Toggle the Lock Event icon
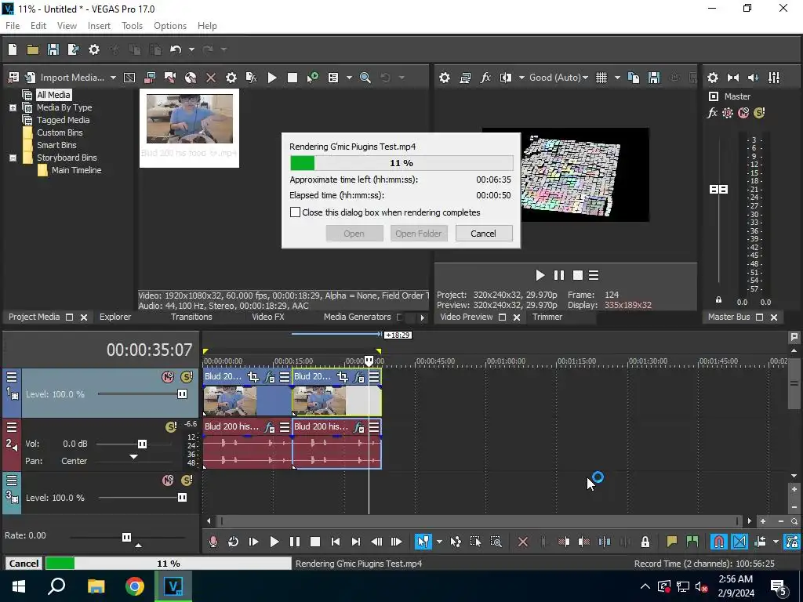 pyautogui.click(x=645, y=542)
